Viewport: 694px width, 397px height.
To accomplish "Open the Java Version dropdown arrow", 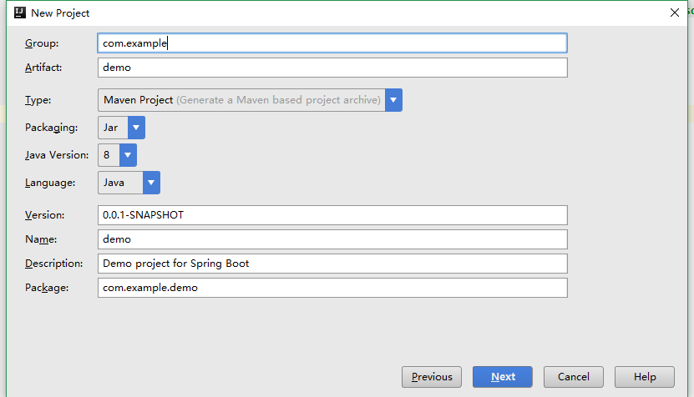I will tap(128, 155).
